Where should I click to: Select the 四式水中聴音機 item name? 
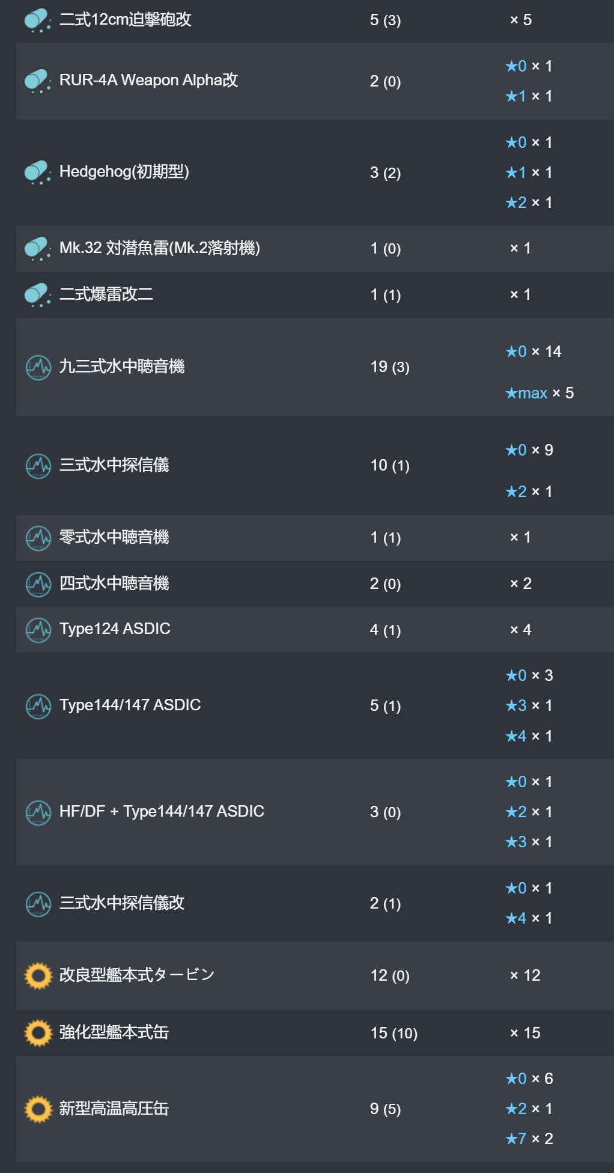pyautogui.click(x=114, y=583)
